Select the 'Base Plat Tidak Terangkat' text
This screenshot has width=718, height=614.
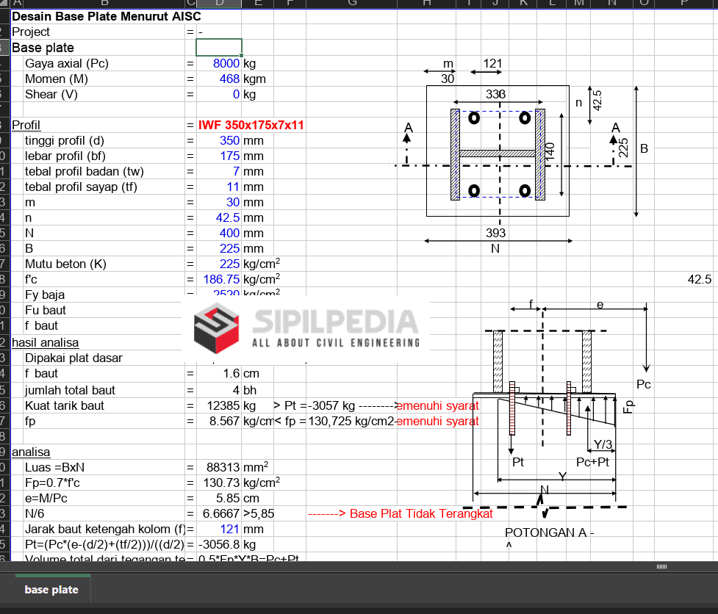point(421,514)
